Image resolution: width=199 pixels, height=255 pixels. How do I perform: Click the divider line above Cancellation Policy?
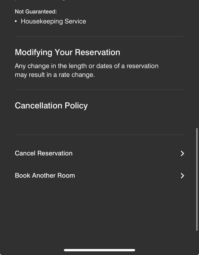[99, 90]
